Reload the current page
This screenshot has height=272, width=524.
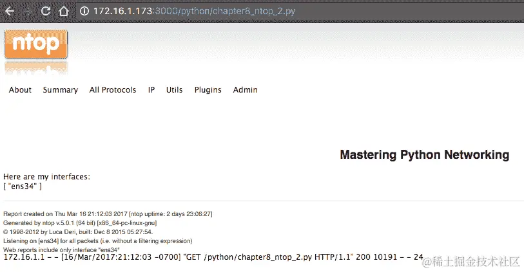pos(46,11)
